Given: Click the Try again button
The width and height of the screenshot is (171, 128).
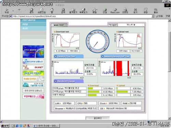Looking at the screenshot, I should click(113, 25).
